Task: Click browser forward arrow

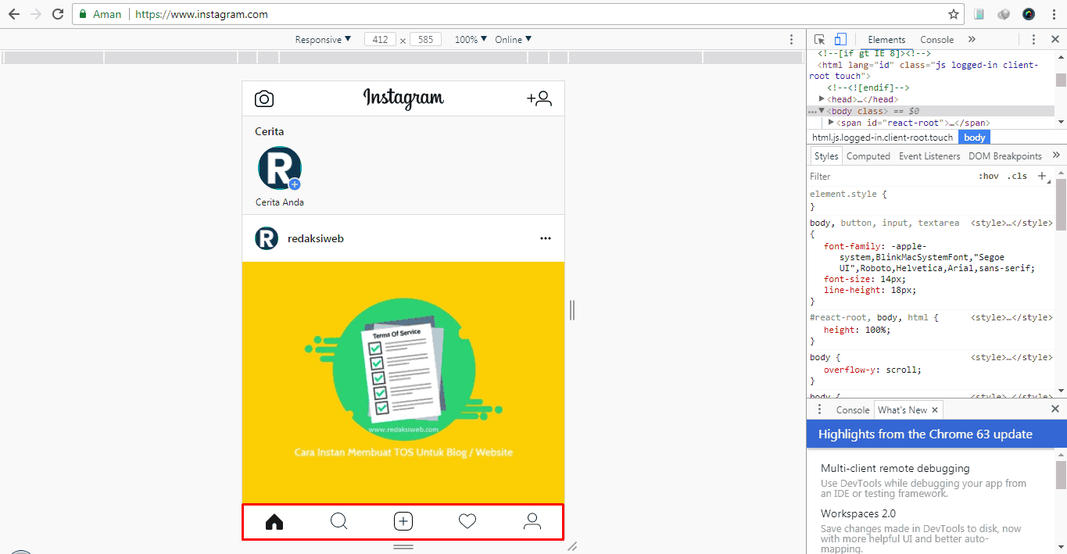Action: (35, 14)
